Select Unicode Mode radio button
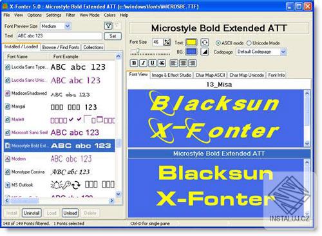The height and width of the screenshot is (236, 322). click(249, 43)
